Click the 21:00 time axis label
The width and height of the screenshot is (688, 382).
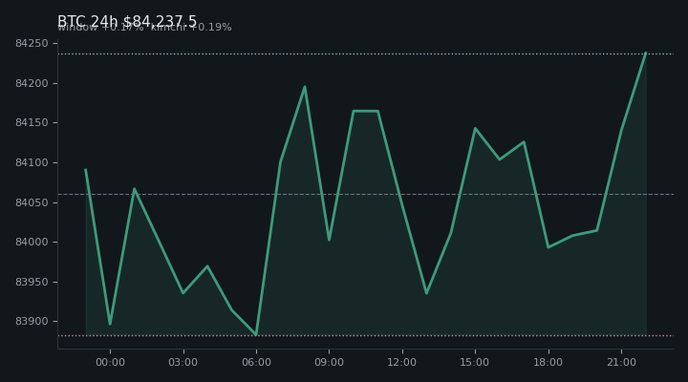pos(621,362)
